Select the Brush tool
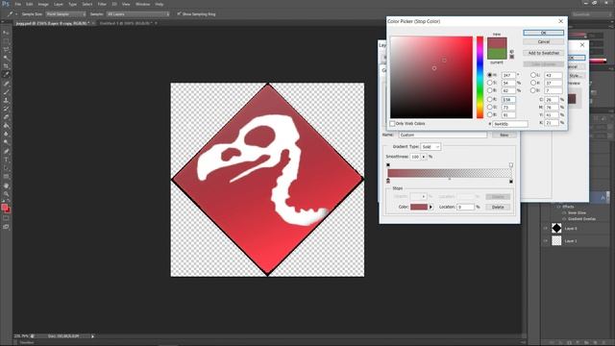The height and width of the screenshot is (346, 615). click(x=6, y=92)
